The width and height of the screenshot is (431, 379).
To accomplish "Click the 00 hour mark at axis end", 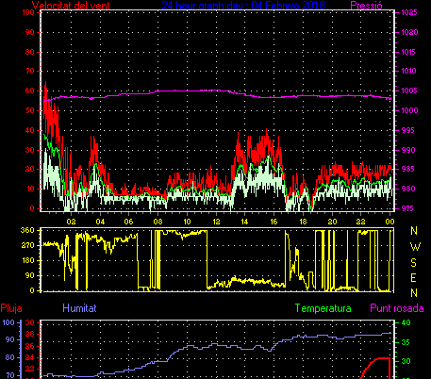I will click(x=390, y=222).
